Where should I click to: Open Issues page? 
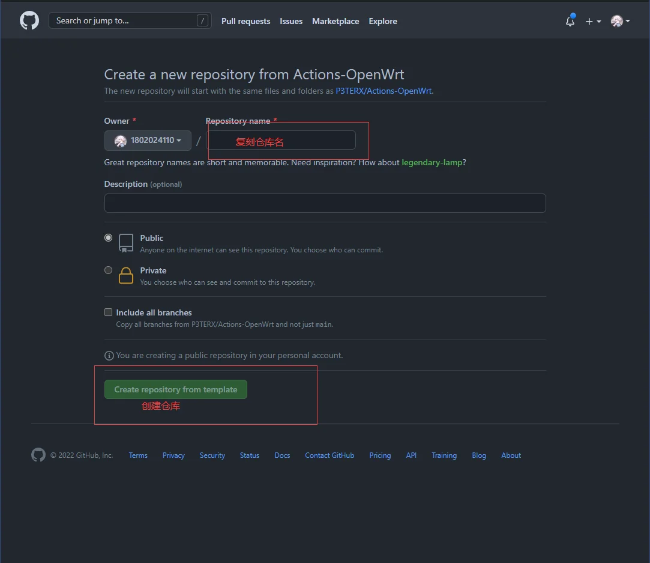[x=291, y=21]
